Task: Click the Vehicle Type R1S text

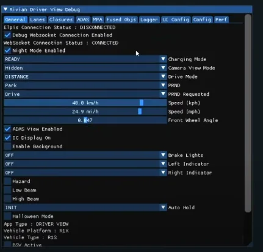Action: click(x=31, y=237)
